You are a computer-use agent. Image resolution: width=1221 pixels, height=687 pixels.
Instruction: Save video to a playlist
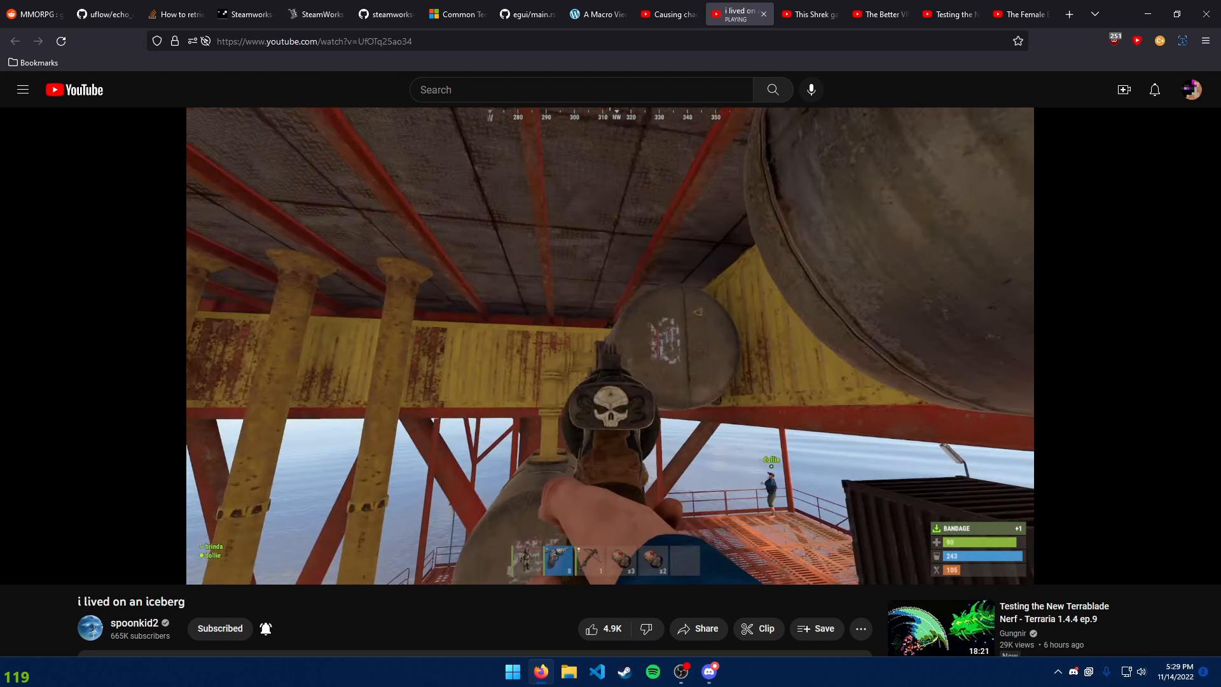pos(817,628)
